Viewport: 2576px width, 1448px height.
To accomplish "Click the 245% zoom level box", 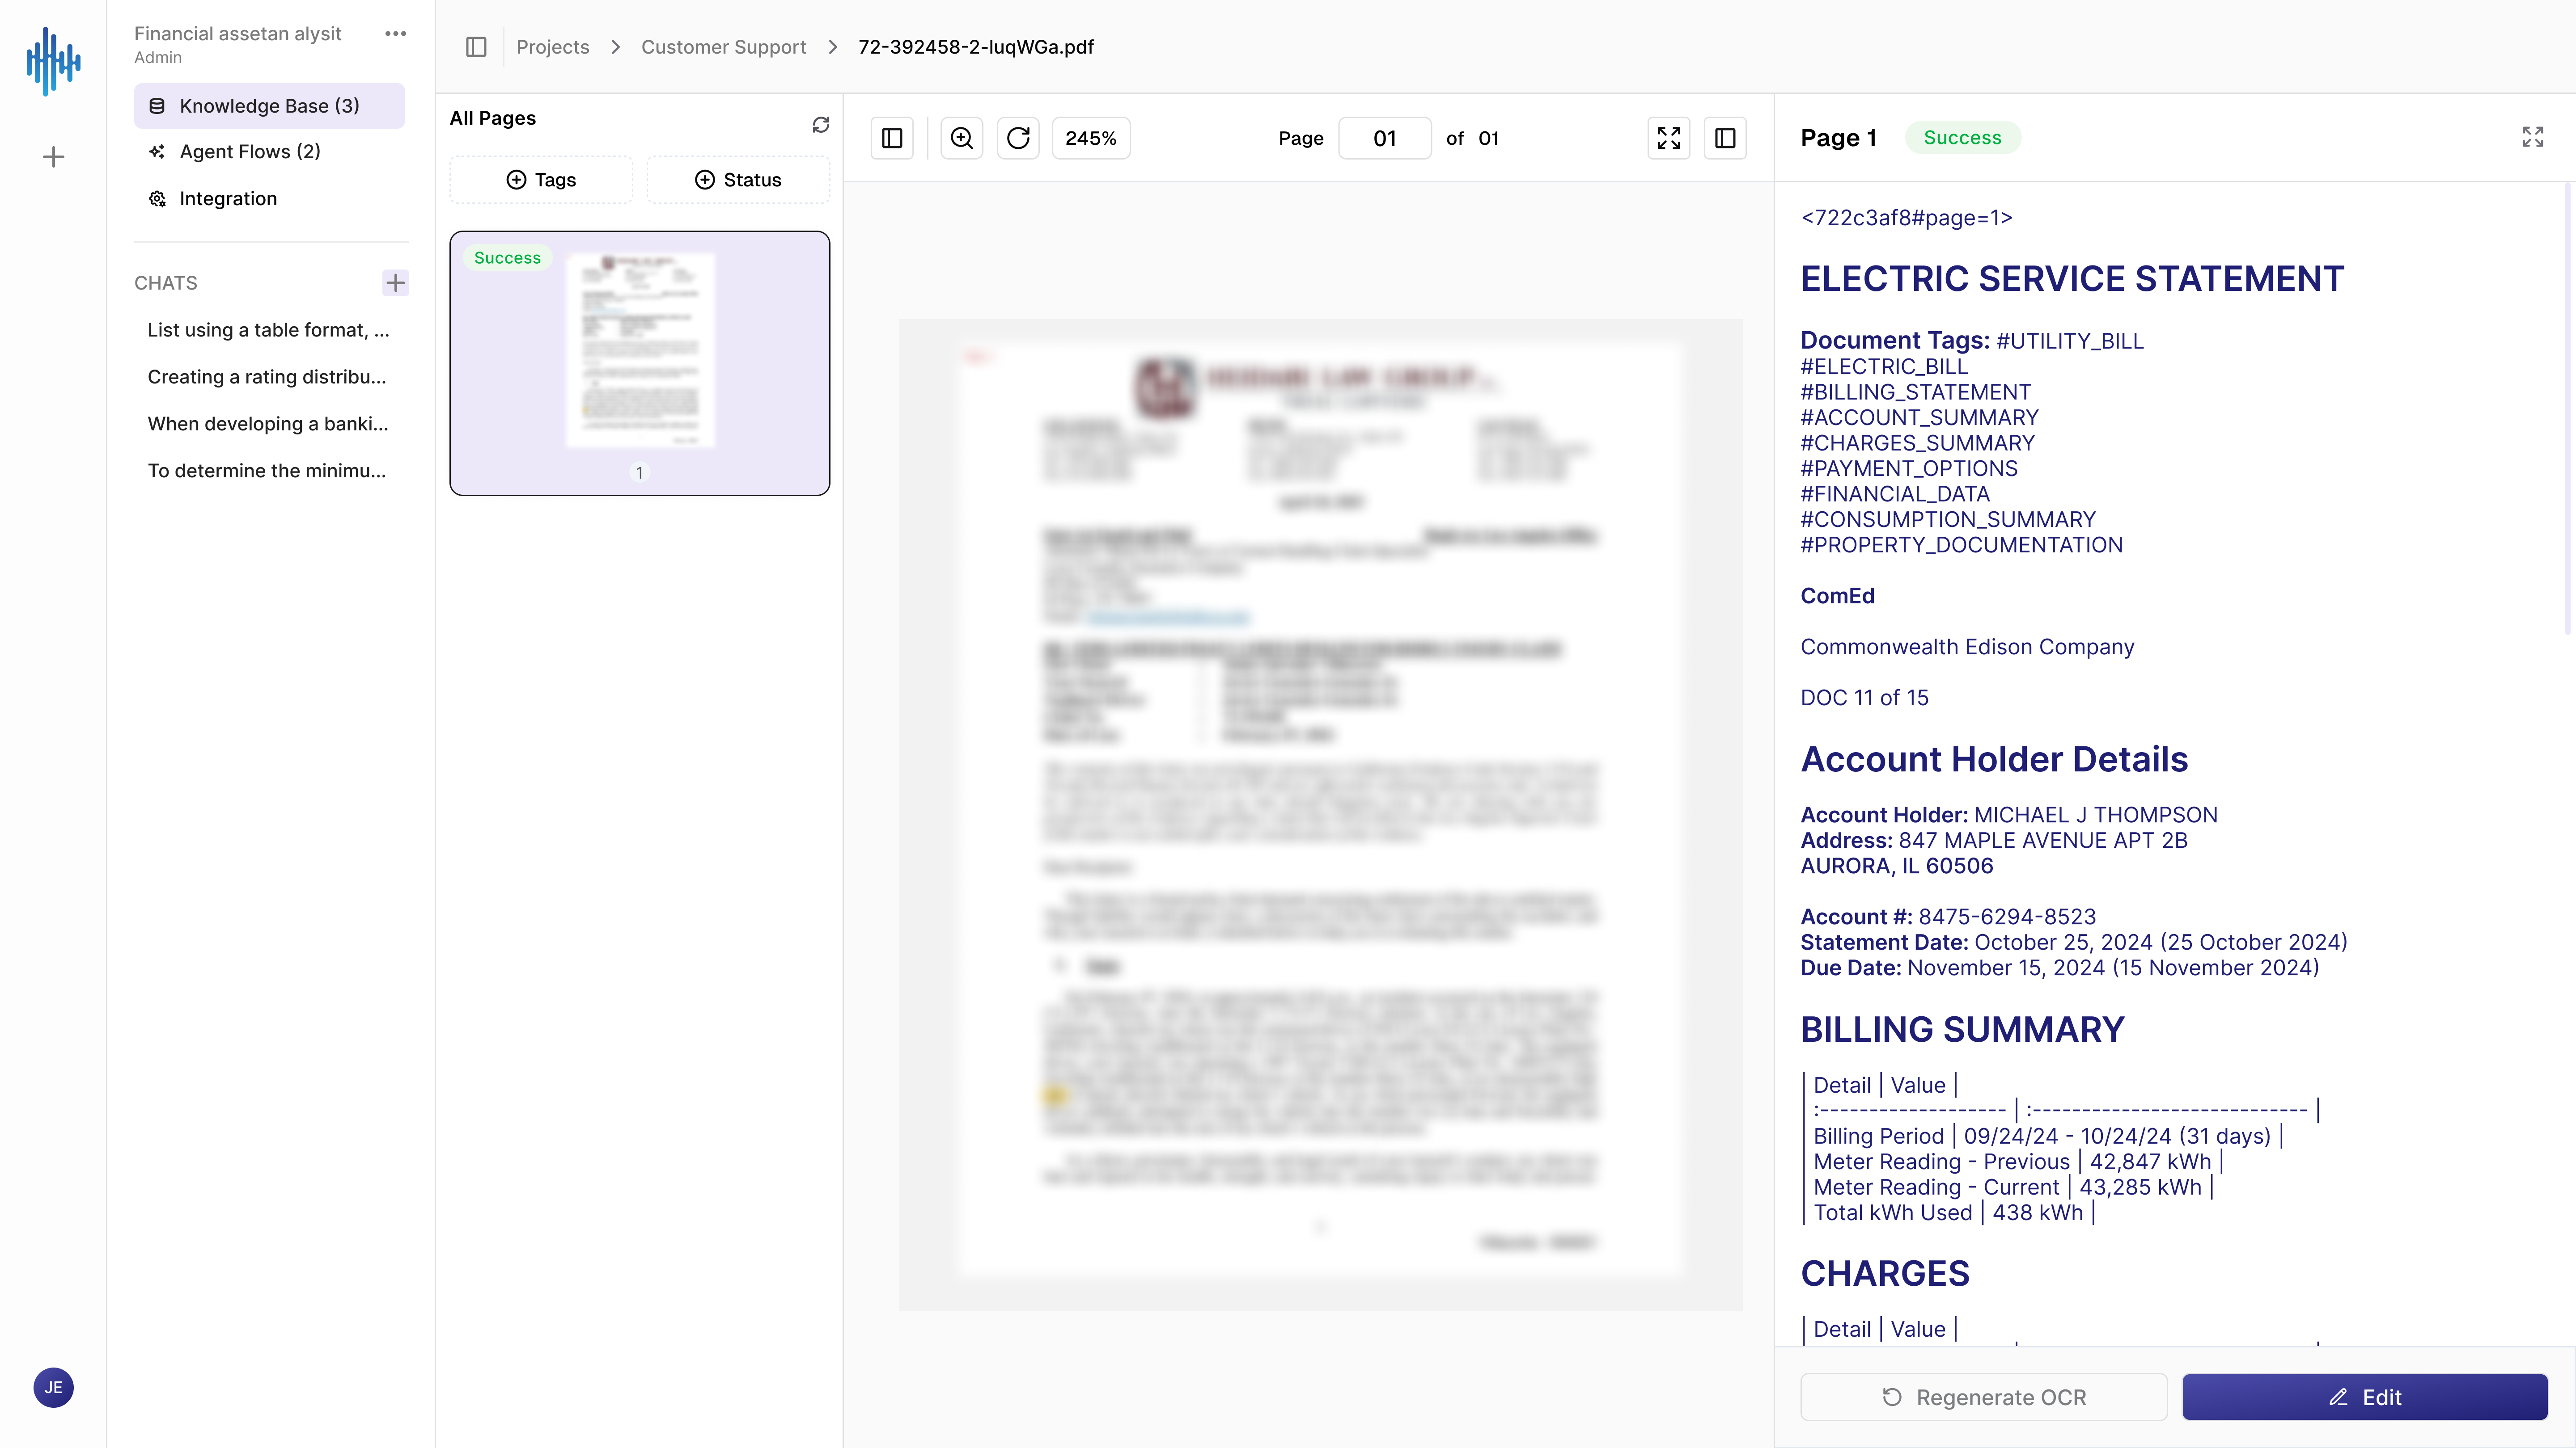I will click(x=1091, y=138).
